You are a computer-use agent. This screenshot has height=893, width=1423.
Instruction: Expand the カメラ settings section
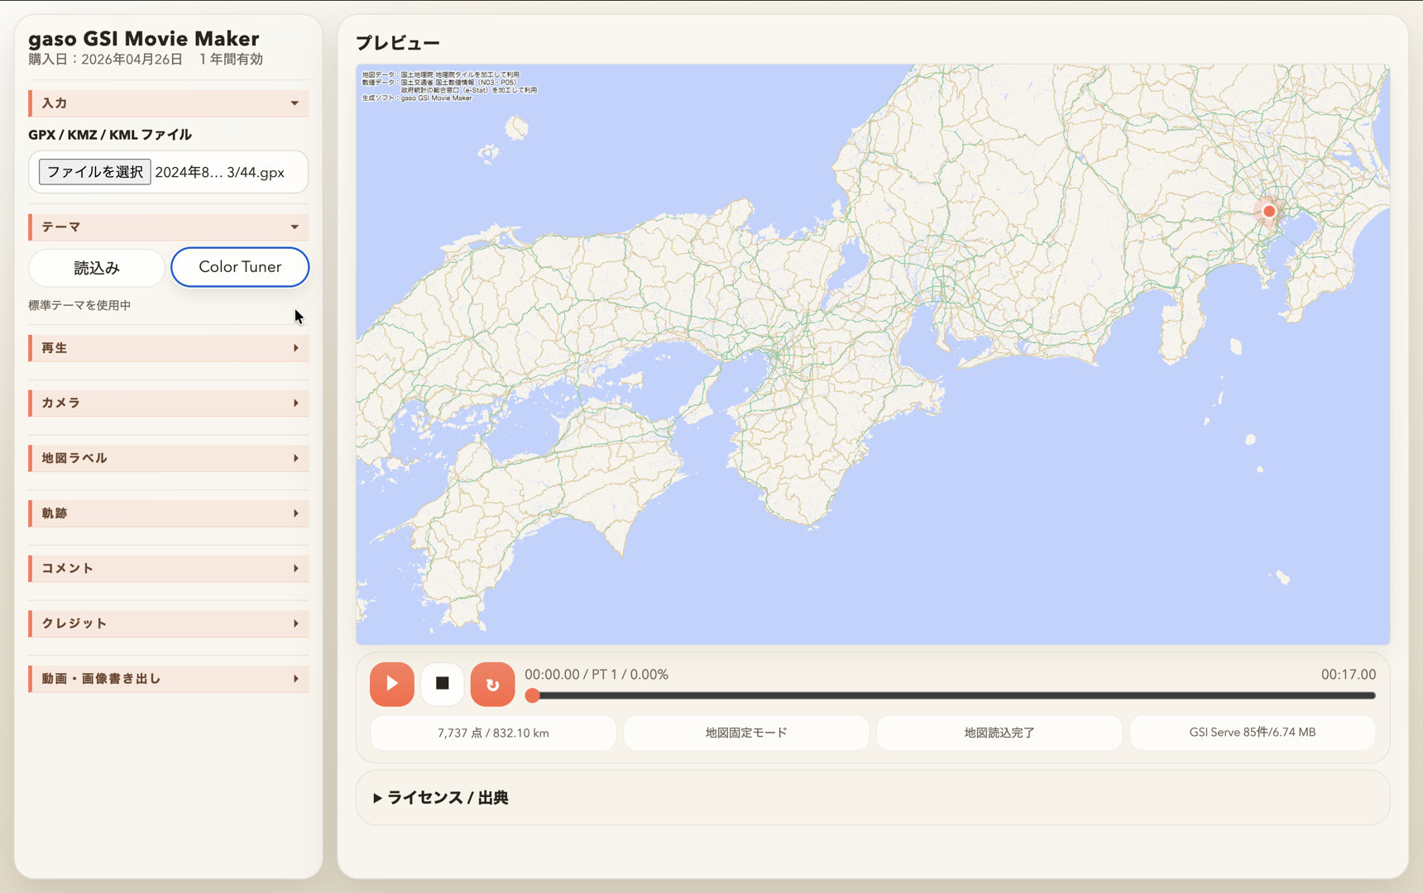[168, 403]
